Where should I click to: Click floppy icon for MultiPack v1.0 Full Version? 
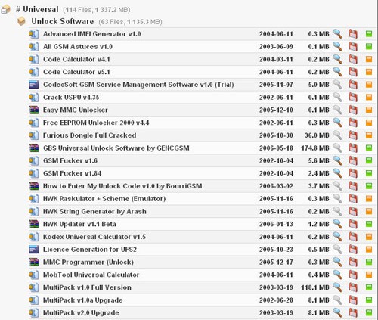[x=353, y=287]
